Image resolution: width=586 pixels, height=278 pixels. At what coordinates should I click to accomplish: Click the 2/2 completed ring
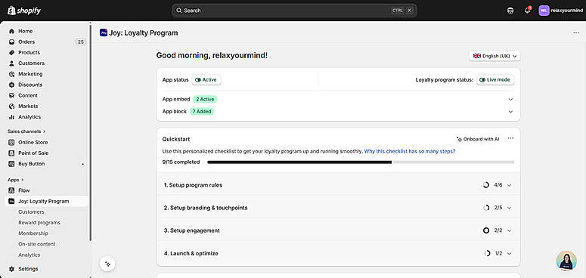coord(486,230)
